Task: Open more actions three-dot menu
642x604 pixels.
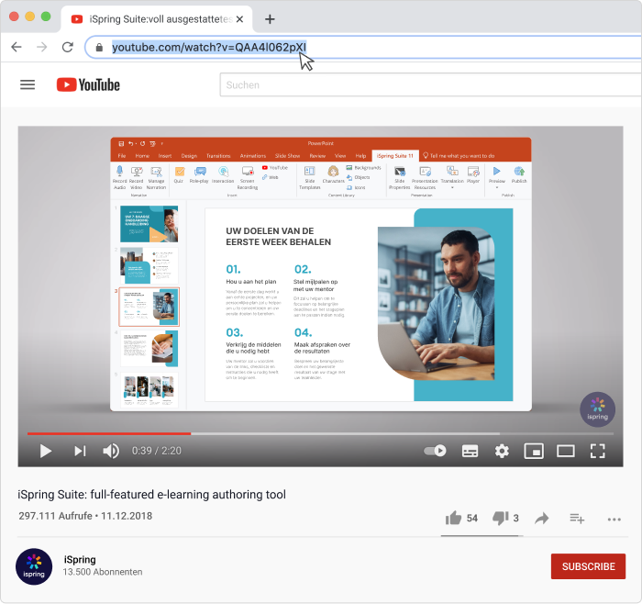Action: click(614, 520)
